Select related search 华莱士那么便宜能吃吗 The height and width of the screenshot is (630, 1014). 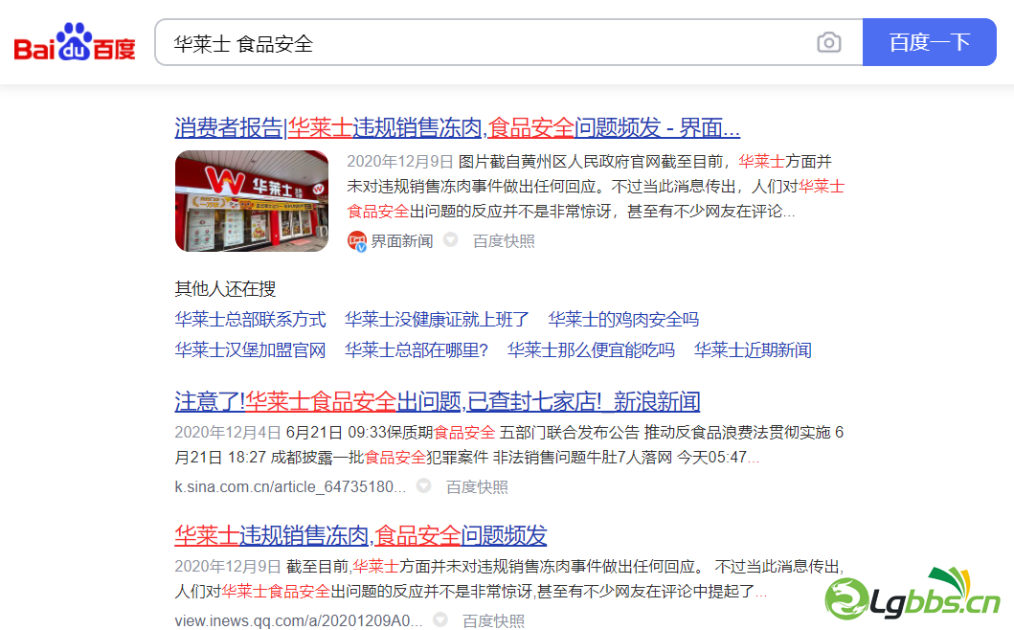coord(591,350)
